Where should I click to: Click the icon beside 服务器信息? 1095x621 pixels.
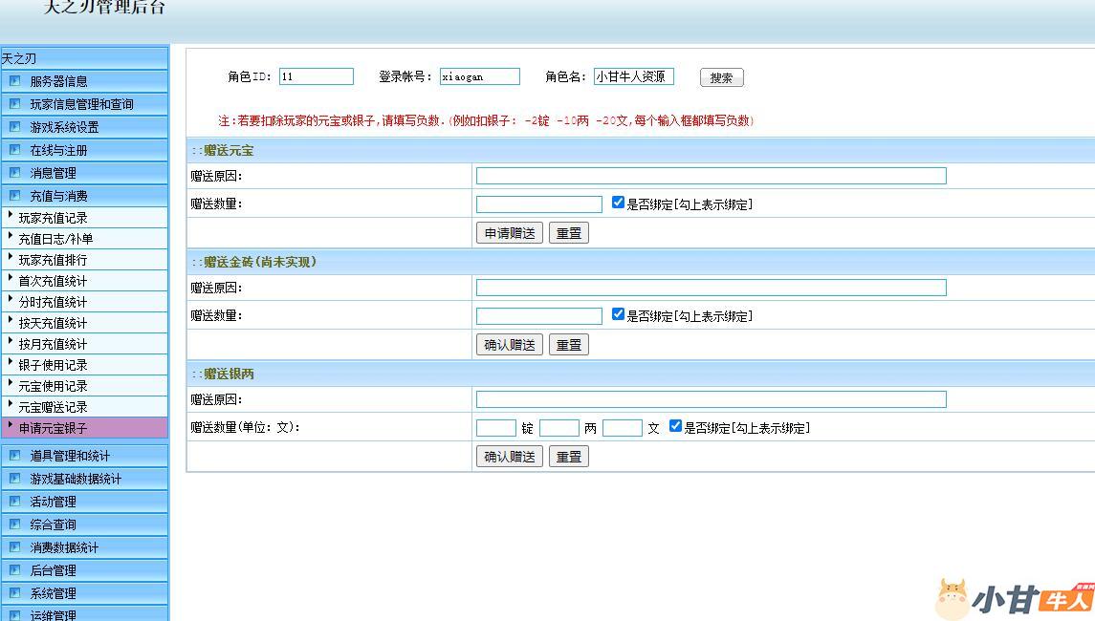click(14, 81)
